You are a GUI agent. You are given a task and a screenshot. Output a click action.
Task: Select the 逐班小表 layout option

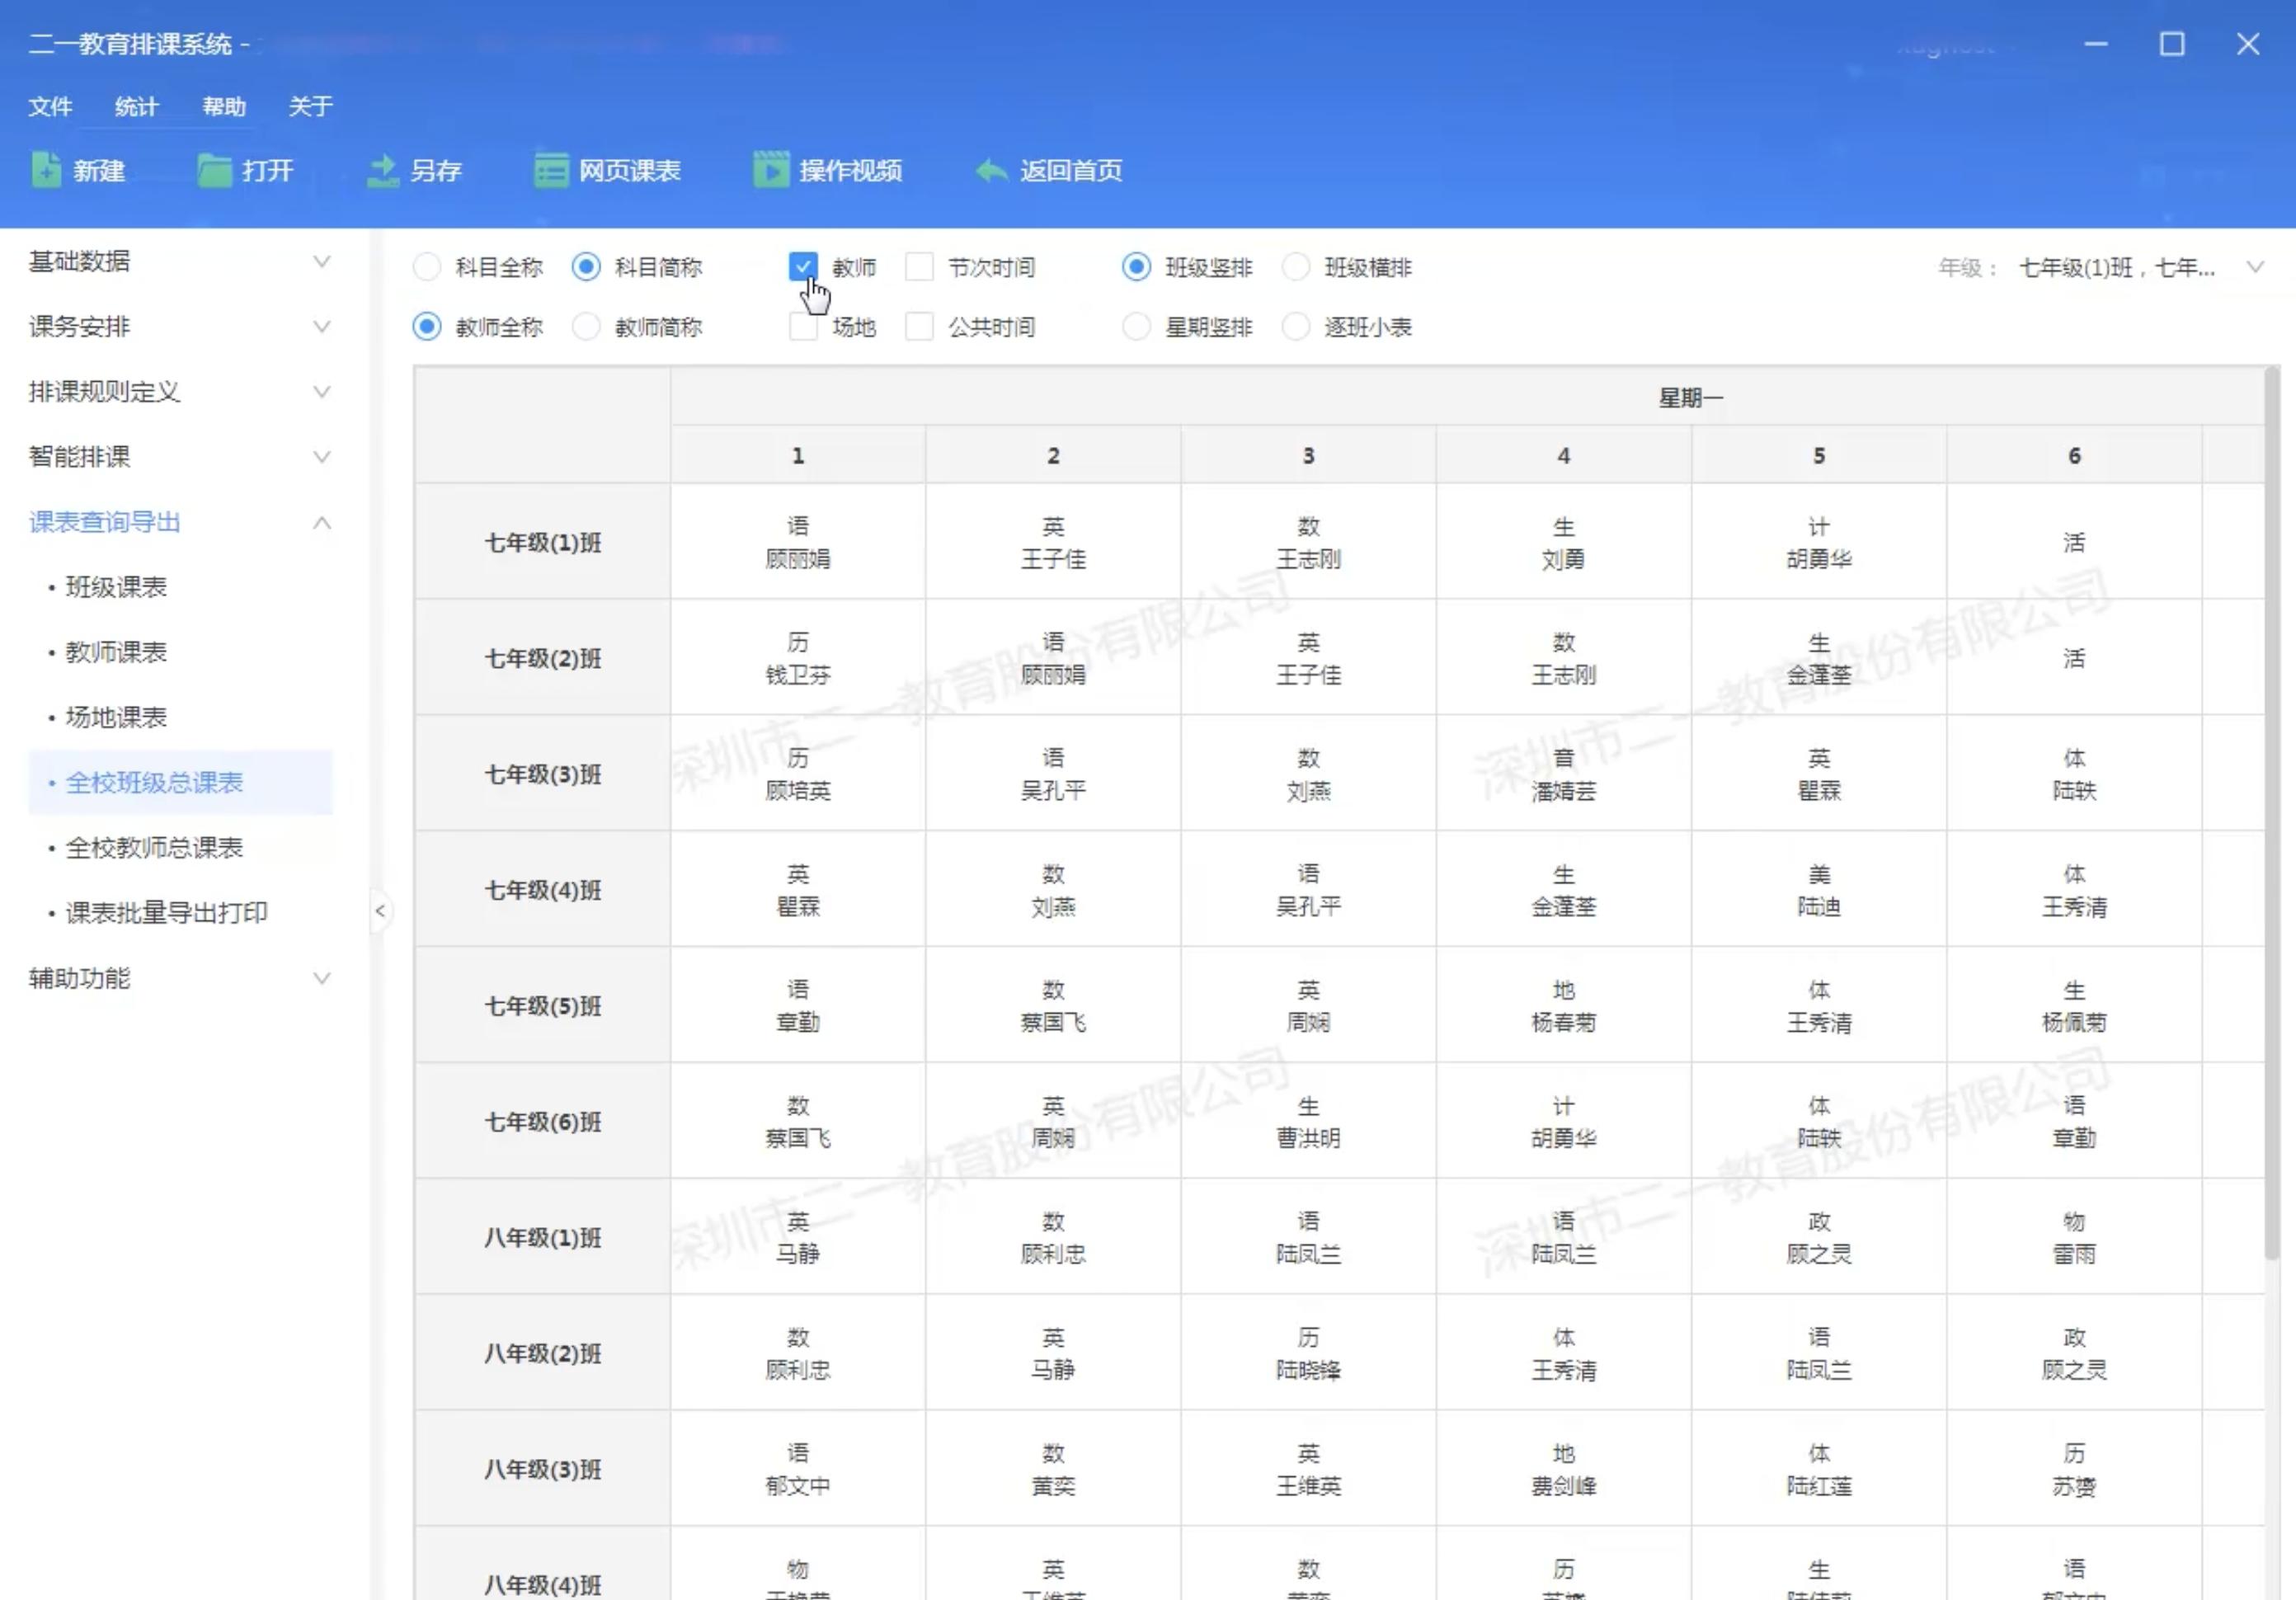click(x=1296, y=326)
